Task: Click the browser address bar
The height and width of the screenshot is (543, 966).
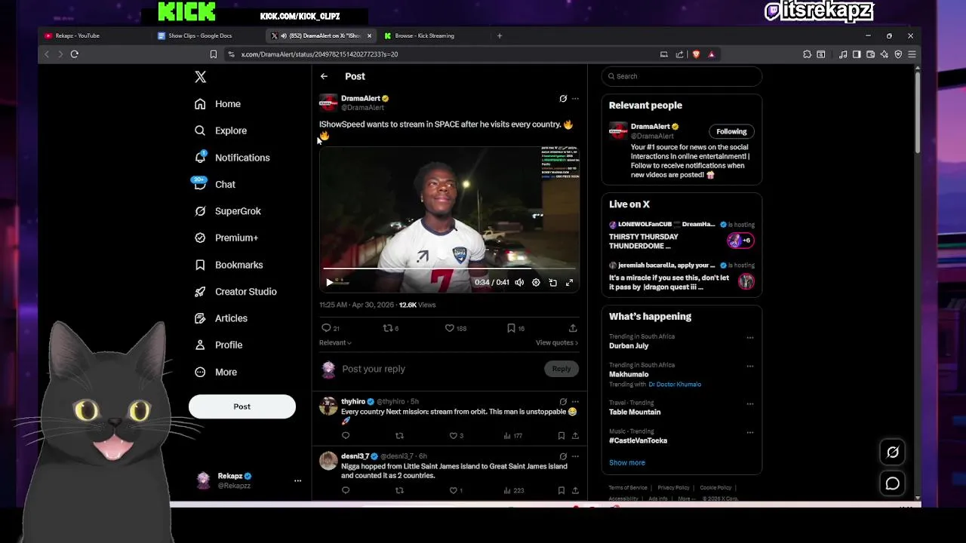Action: [445, 54]
